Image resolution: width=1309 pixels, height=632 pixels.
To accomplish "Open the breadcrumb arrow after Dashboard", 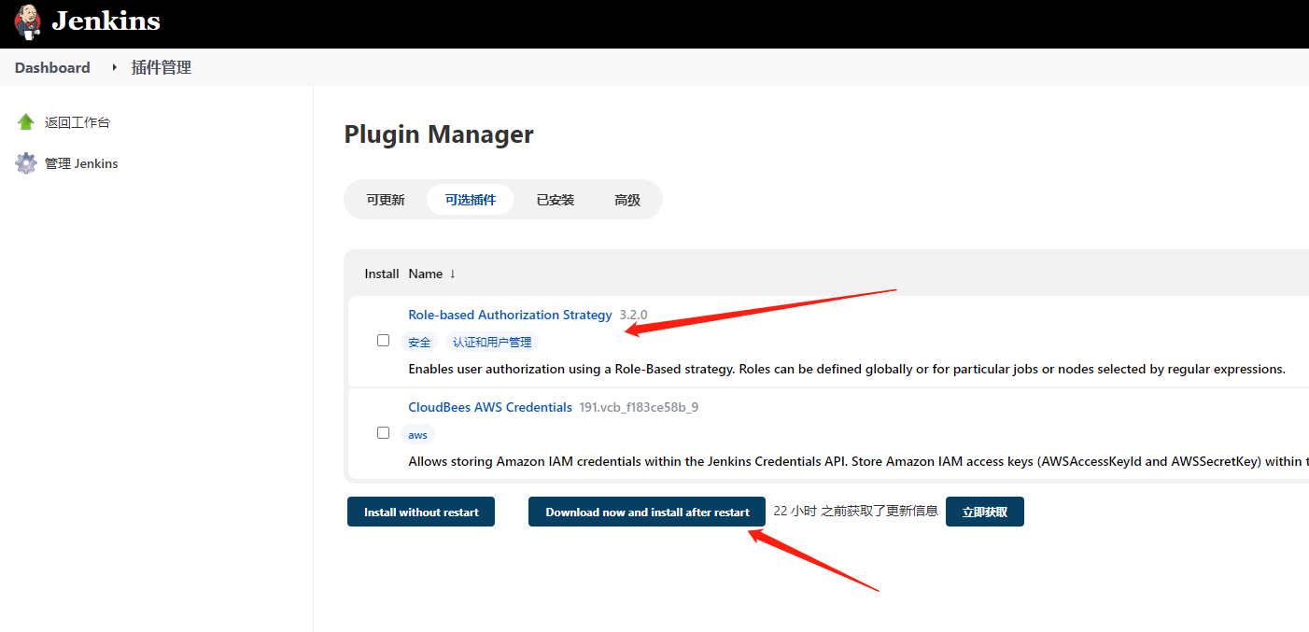I will click(115, 67).
